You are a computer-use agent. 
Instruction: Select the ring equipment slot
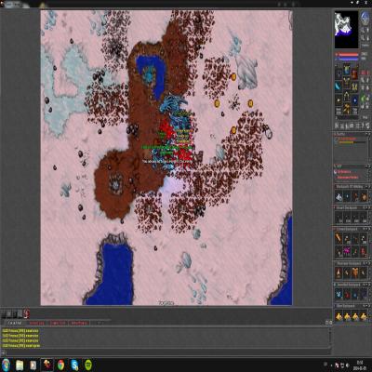tap(339, 100)
